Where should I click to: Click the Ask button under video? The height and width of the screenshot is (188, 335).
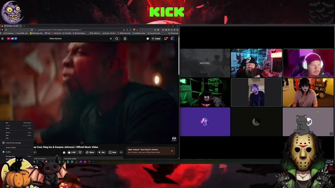[x=101, y=152]
